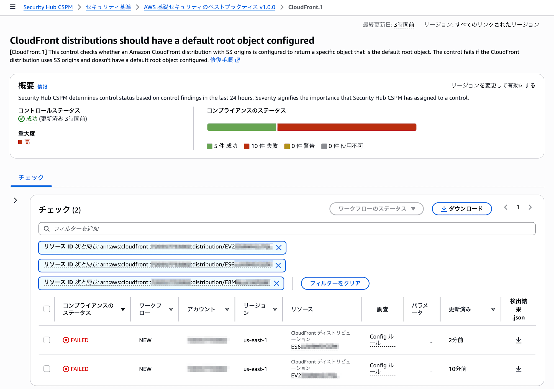Navigate to Security Hub CSPM breadcrumb
Screen dimensions: 554x389
click(48, 7)
